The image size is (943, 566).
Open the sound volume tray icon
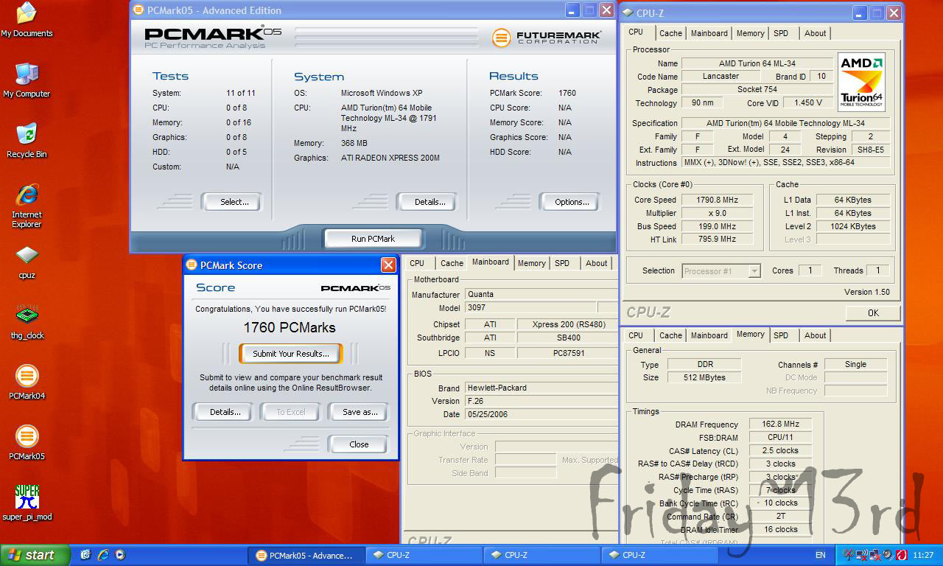click(888, 555)
